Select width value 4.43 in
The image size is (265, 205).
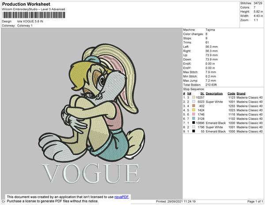pos(258,16)
